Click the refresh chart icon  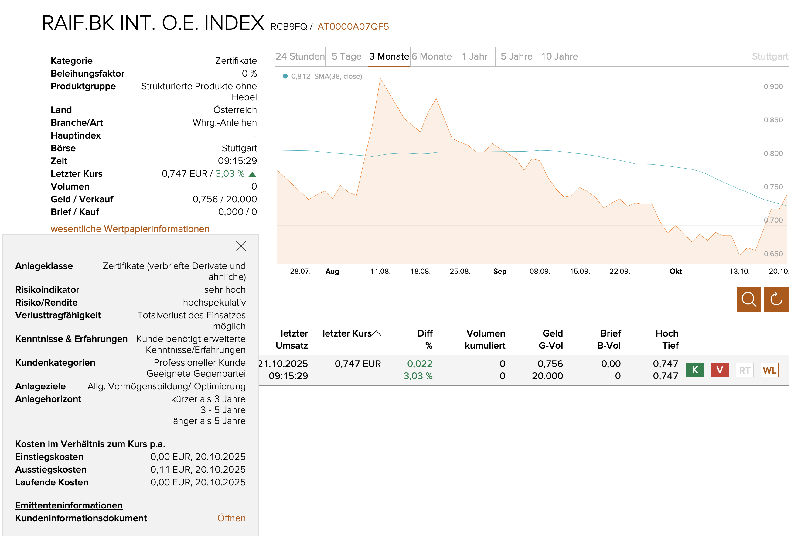click(x=776, y=299)
